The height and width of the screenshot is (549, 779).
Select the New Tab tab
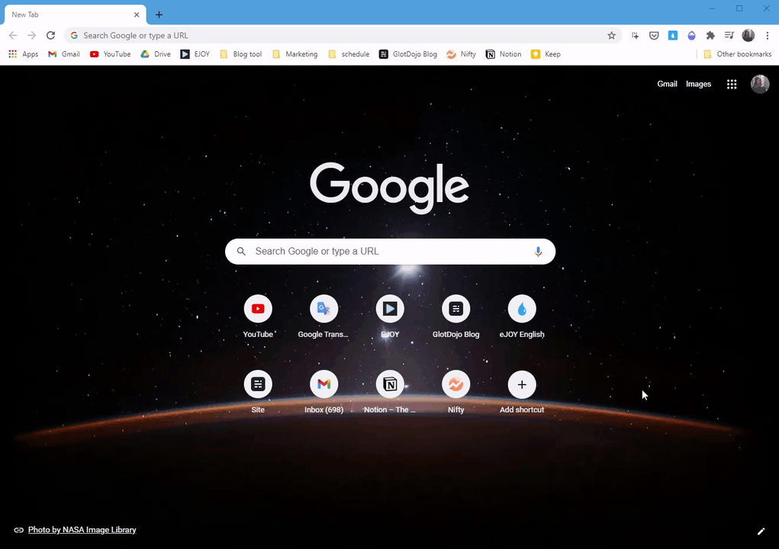[x=76, y=15]
